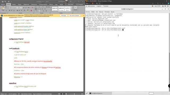Adjust the Word zoom slider
Viewport: 170px width, 95px height.
74,94
